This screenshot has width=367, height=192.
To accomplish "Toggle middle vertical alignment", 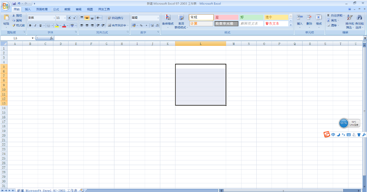I will pyautogui.click(x=87, y=18).
